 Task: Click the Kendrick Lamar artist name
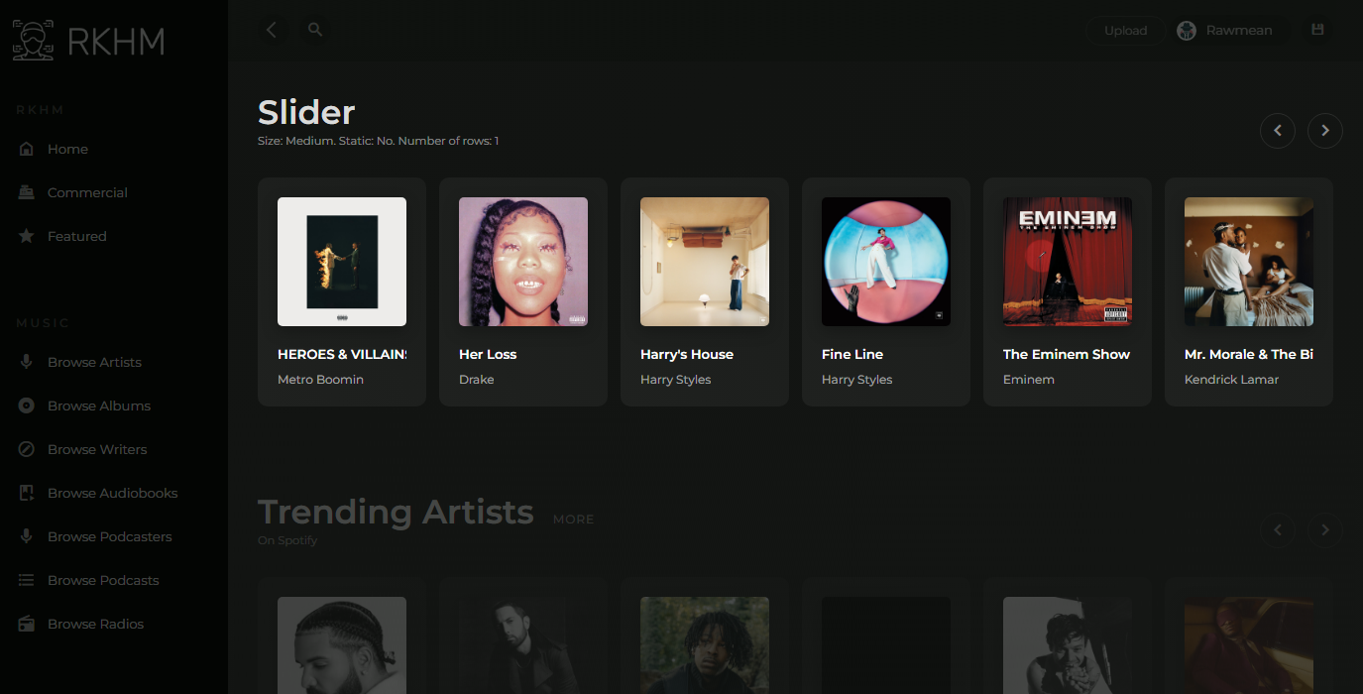[1232, 380]
